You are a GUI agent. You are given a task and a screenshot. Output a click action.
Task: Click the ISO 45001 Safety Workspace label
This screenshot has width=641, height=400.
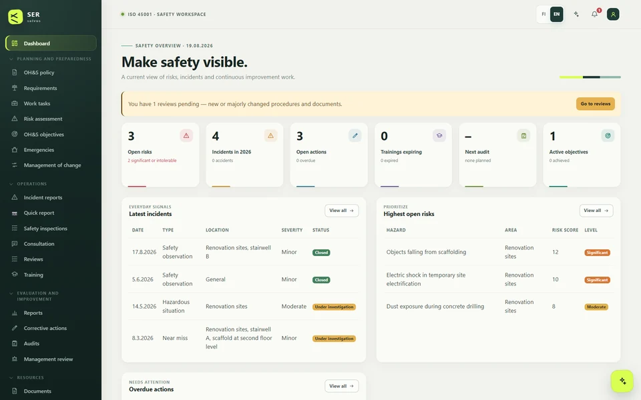pos(167,14)
